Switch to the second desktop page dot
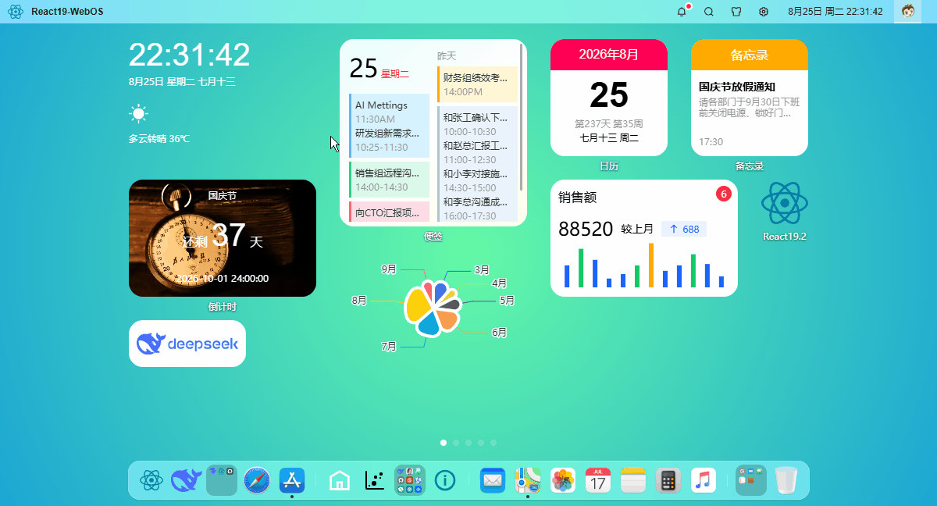 coord(456,443)
